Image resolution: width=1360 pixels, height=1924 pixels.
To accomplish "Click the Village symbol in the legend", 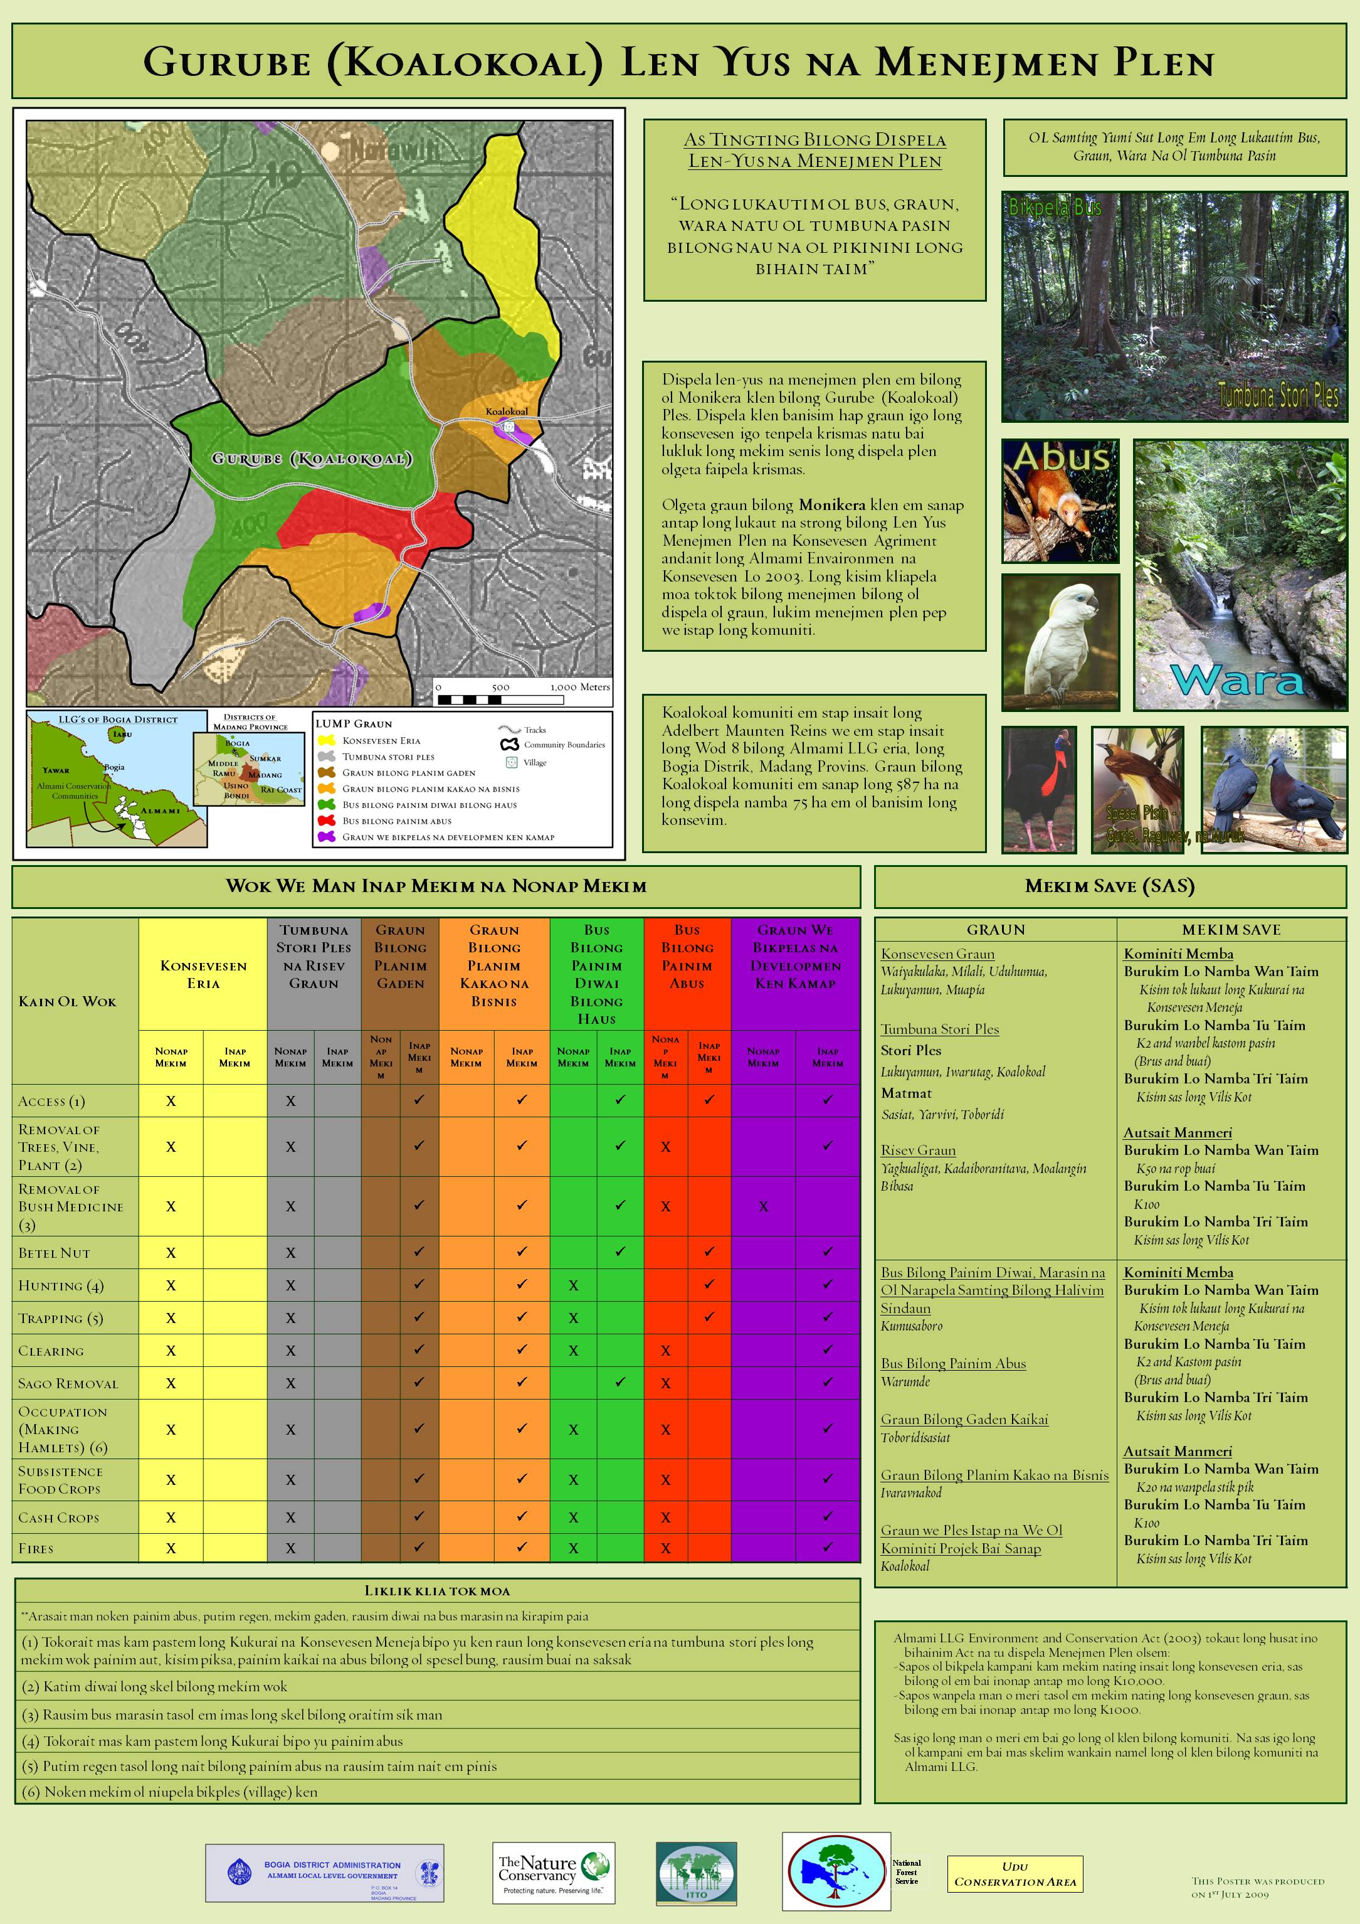I will pos(511,762).
